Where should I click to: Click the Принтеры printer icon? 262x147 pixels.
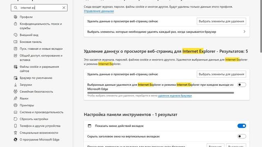click(x=16, y=105)
